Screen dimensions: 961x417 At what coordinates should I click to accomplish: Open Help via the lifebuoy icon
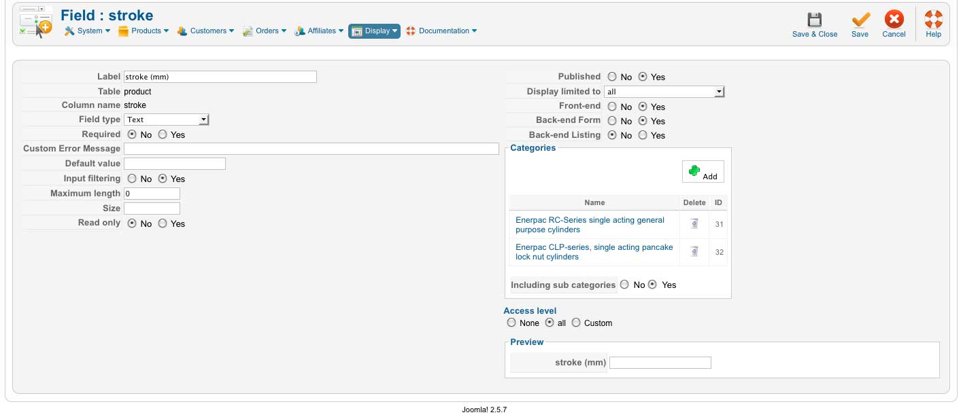tap(933, 20)
